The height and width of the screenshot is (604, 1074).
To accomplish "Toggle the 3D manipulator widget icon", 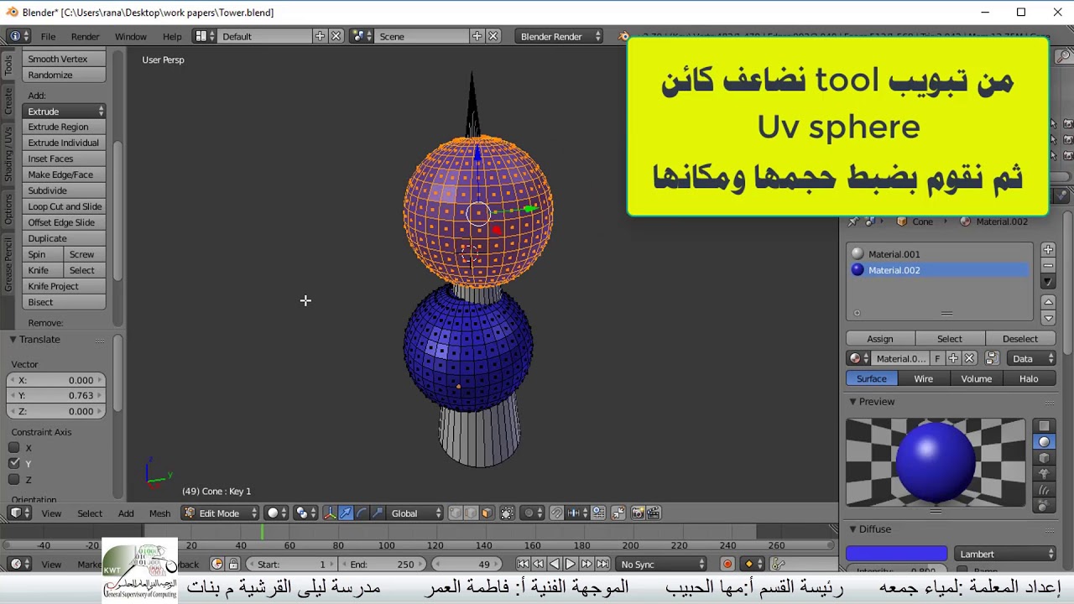I will tap(330, 513).
